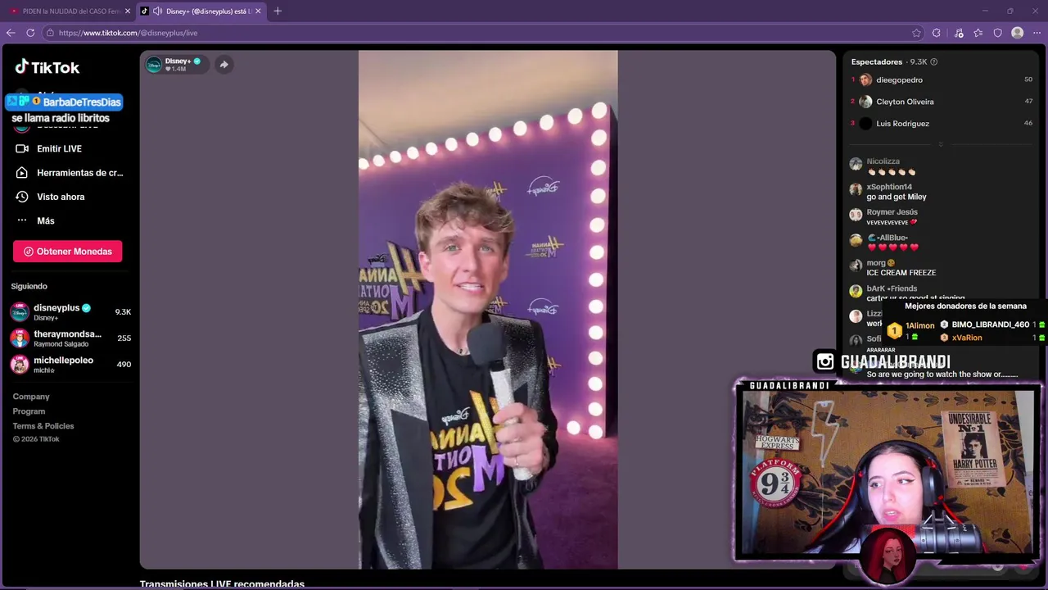Viewport: 1048px width, 590px height.
Task: Click the Terms & Policies link
Action: tap(43, 426)
